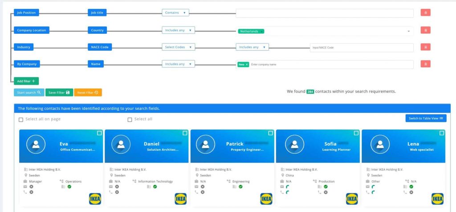Image resolution: width=456 pixels, height=212 pixels.
Task: Focus the Input NACE Code field
Action: 361,48
